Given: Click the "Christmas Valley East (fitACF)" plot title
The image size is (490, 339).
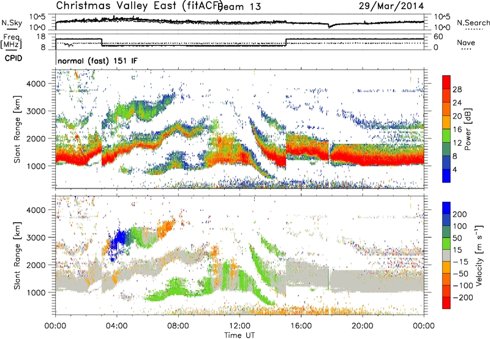Looking at the screenshot, I should point(139,6).
